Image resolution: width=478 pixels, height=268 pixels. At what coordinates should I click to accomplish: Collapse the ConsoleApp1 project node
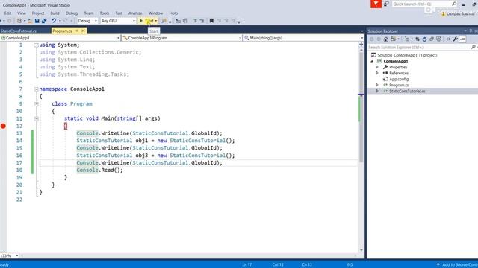tap(372, 61)
